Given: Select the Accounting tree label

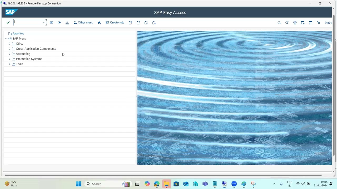Looking at the screenshot, I should coord(23,54).
